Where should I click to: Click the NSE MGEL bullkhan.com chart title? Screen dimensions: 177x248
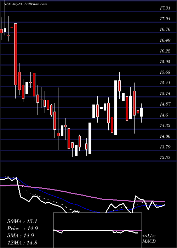coord(25,4)
